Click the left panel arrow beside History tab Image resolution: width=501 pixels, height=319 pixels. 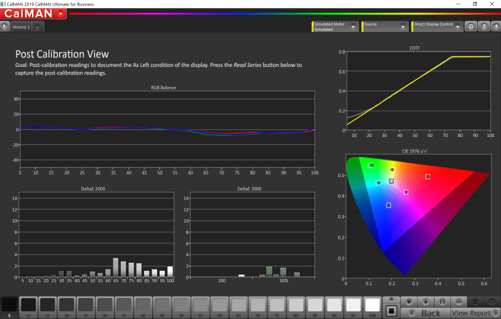pos(4,27)
